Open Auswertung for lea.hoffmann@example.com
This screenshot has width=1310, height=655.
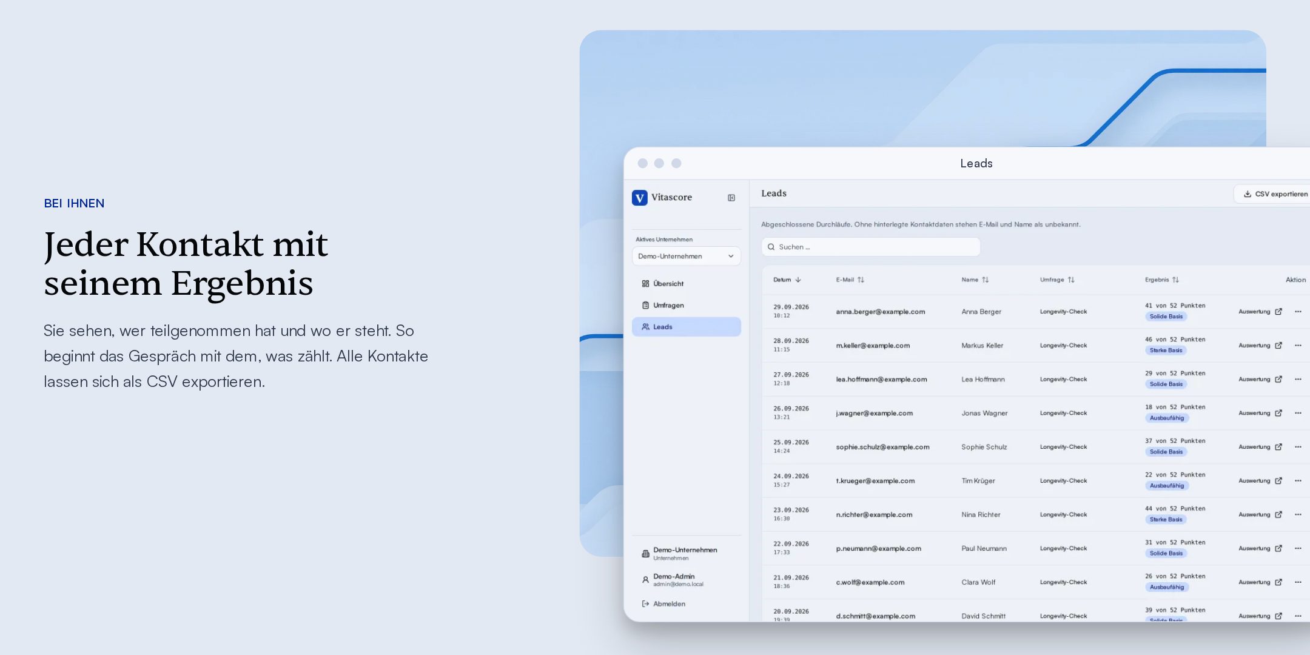coord(1260,380)
